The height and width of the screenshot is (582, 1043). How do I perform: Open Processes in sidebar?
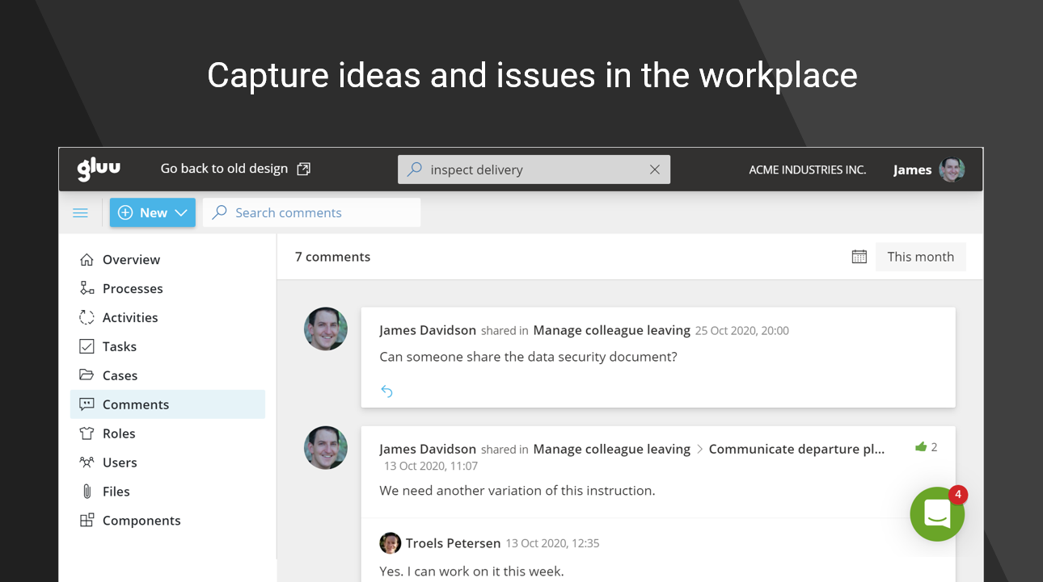pos(133,289)
